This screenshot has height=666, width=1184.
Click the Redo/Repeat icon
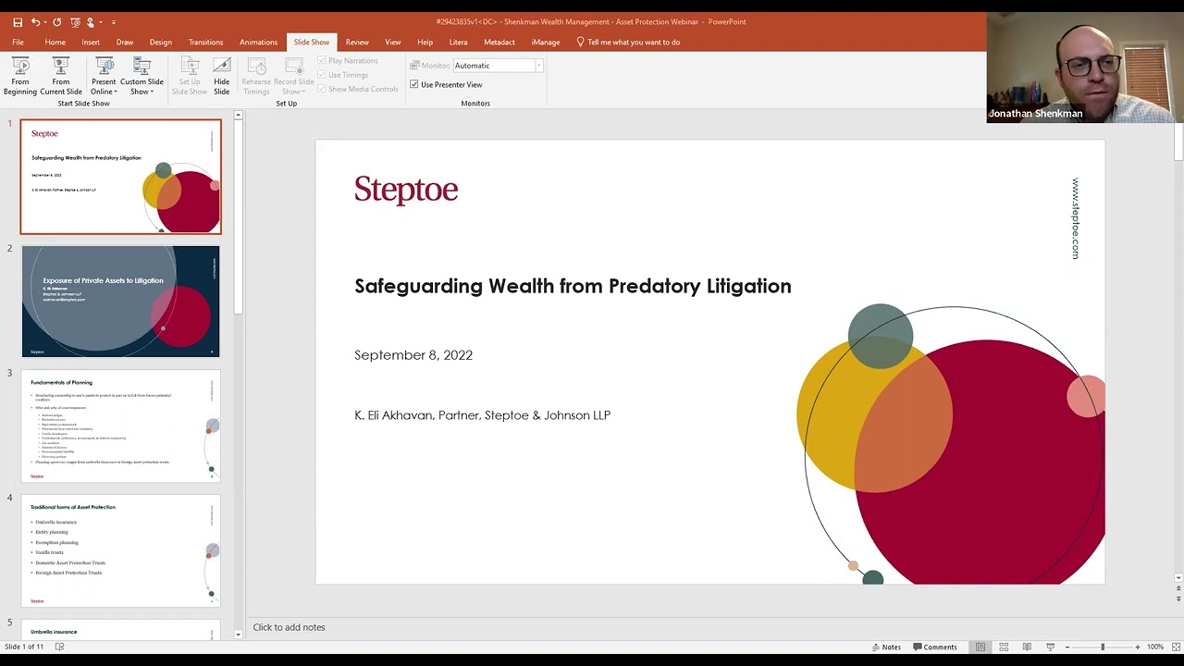pyautogui.click(x=57, y=22)
